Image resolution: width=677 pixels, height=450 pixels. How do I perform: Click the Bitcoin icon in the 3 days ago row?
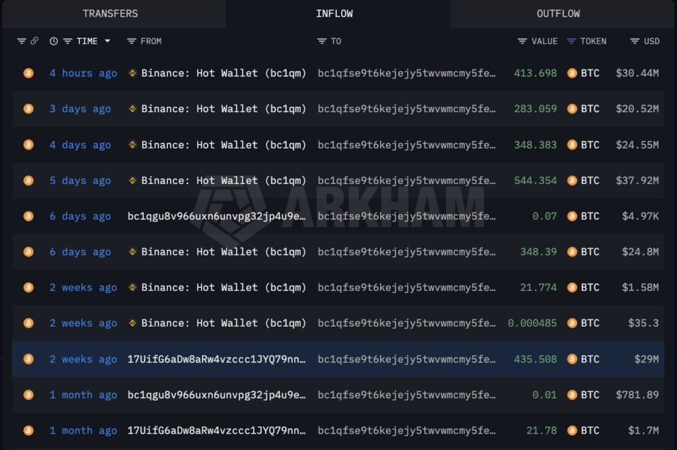pyautogui.click(x=28, y=109)
